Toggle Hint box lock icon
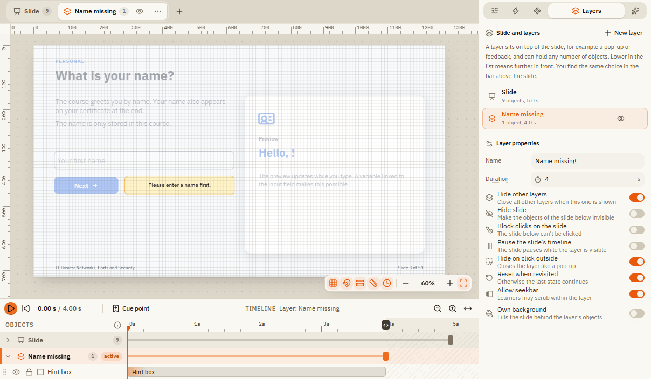The height and width of the screenshot is (379, 651). [29, 372]
